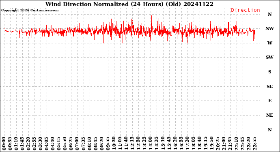
Task: Click the 20:25 time axis label
Action: point(218,144)
